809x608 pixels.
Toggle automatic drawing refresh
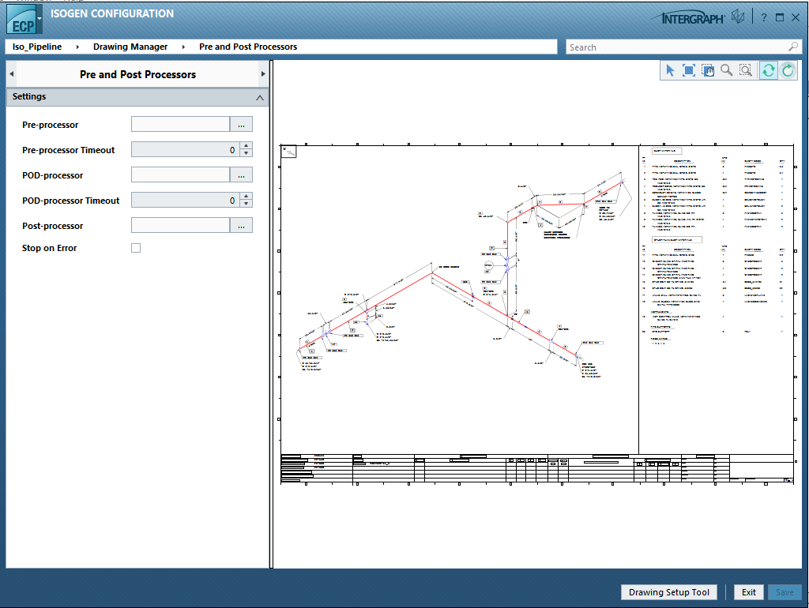point(768,70)
